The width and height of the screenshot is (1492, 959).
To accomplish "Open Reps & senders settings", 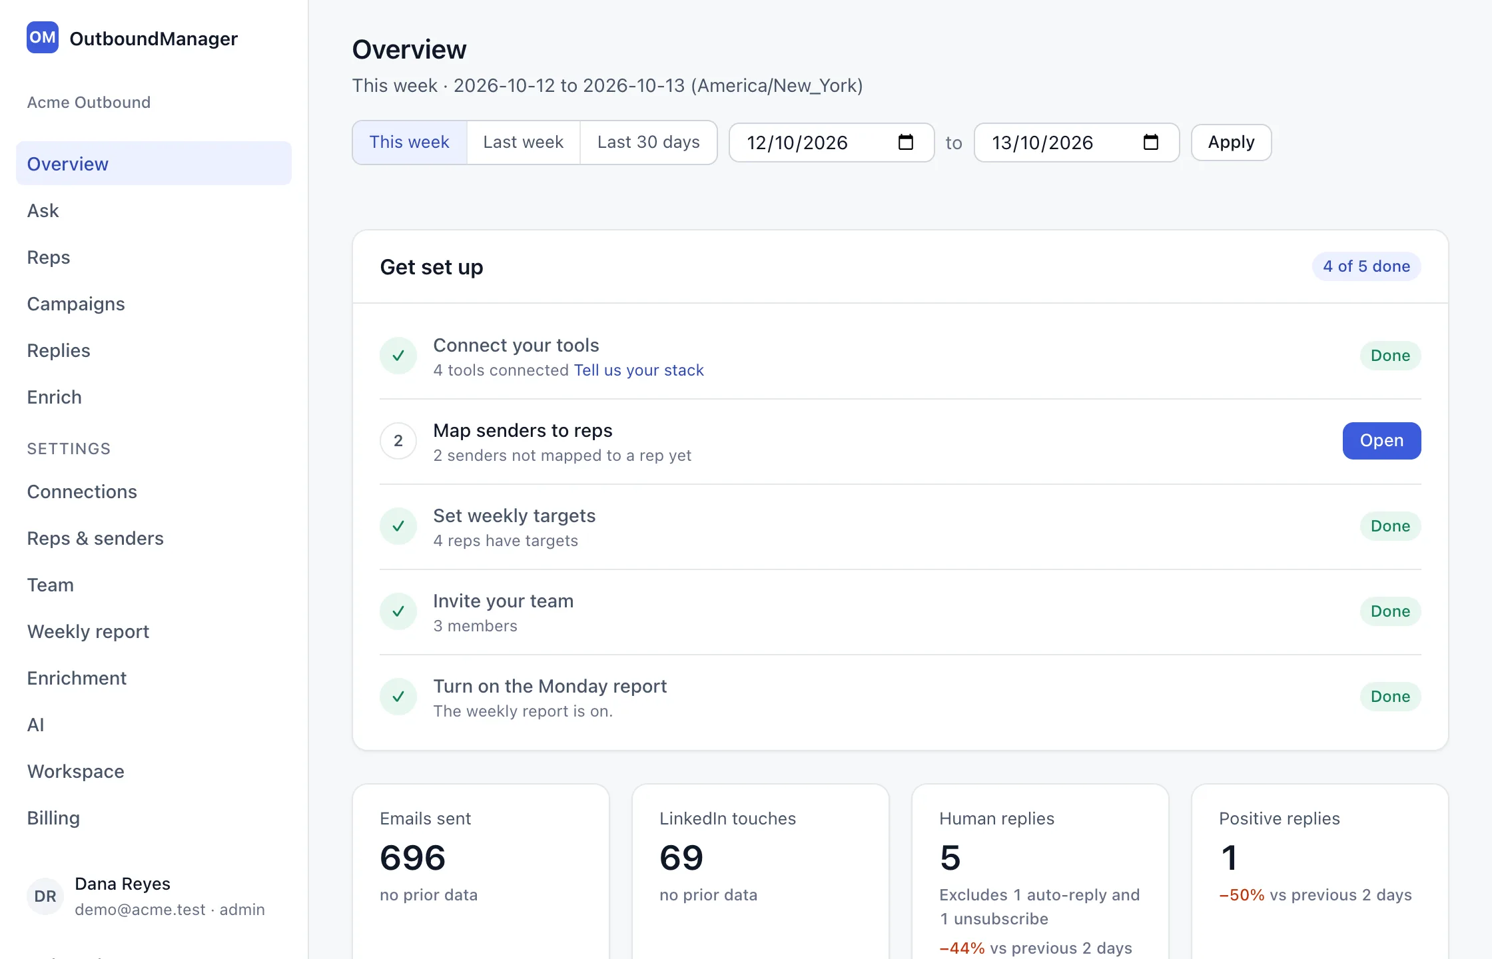I will (154, 538).
